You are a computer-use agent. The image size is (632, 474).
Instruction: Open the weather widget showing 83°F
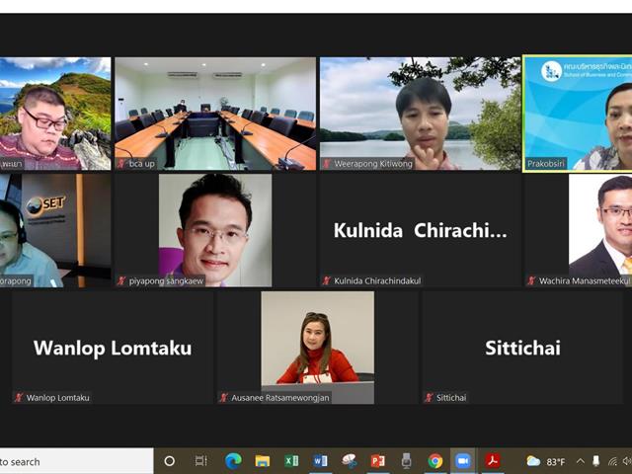tap(546, 461)
